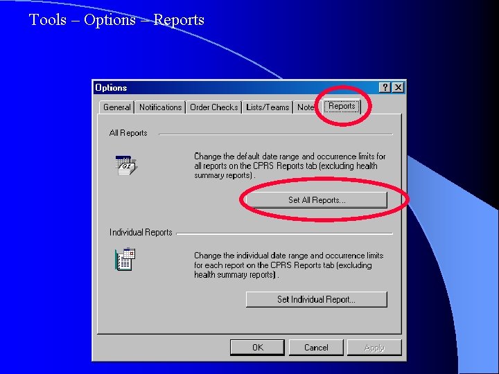Click the greyed Apply button

374,347
